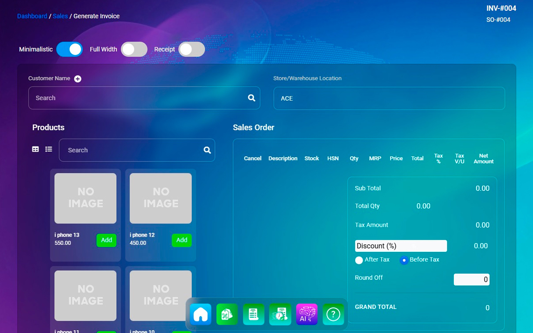The width and height of the screenshot is (533, 333).
Task: Click the i phone 12 price 450.00
Action: click(x=138, y=243)
